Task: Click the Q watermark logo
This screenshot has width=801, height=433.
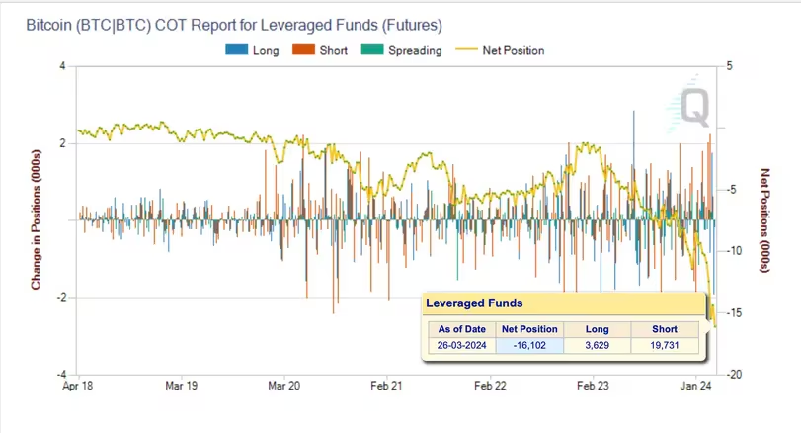Action: 689,105
